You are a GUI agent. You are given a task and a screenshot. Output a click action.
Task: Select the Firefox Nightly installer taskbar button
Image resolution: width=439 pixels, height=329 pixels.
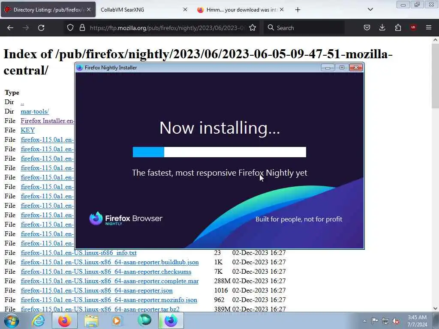click(171, 321)
